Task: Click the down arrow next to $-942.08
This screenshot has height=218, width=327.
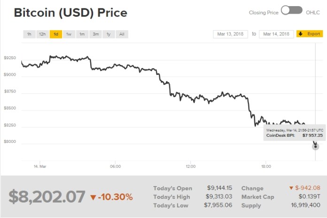Action: point(292,188)
